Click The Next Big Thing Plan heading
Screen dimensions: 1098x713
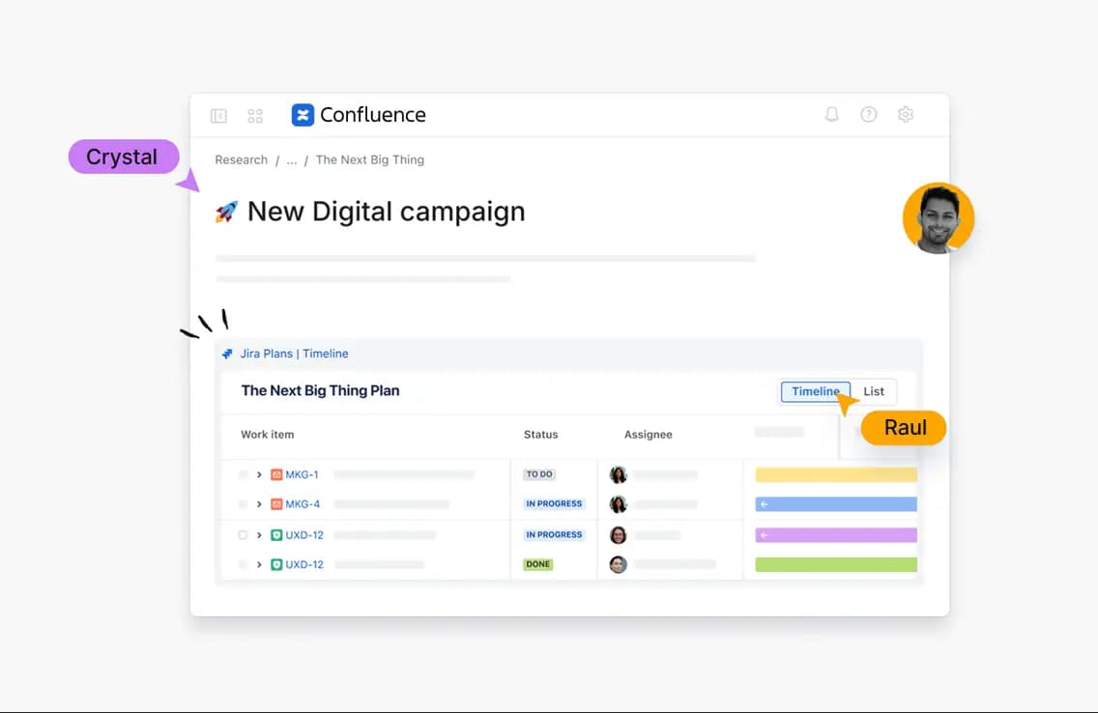click(x=320, y=390)
